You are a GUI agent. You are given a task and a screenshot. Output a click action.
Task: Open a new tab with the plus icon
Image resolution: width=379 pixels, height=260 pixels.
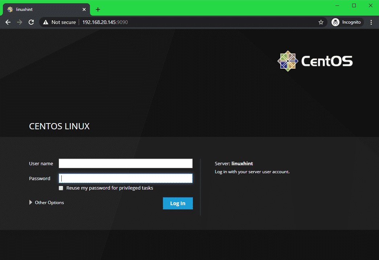[x=98, y=9]
